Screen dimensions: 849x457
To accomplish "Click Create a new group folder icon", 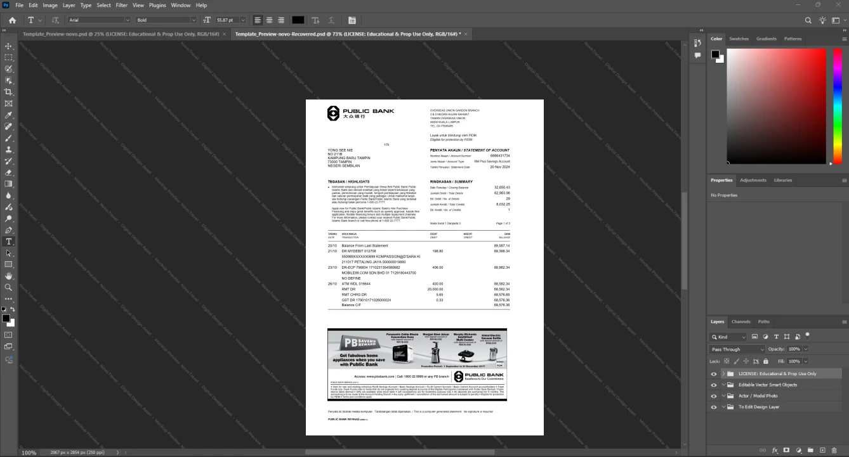I will tap(811, 450).
